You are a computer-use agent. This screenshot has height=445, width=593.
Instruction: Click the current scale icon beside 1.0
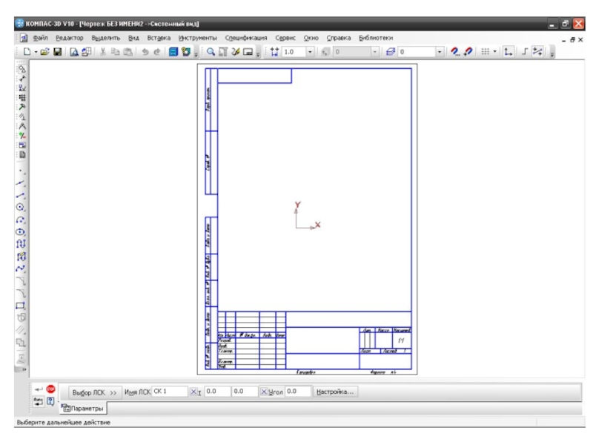pyautogui.click(x=274, y=52)
